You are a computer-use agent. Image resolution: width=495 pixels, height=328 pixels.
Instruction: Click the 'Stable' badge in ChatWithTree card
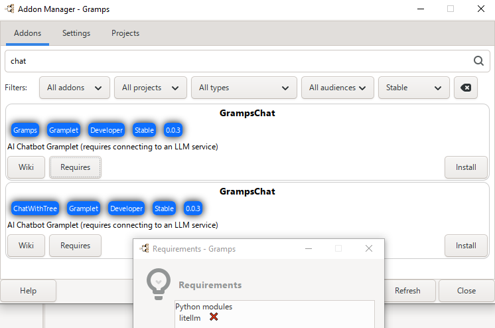[164, 208]
